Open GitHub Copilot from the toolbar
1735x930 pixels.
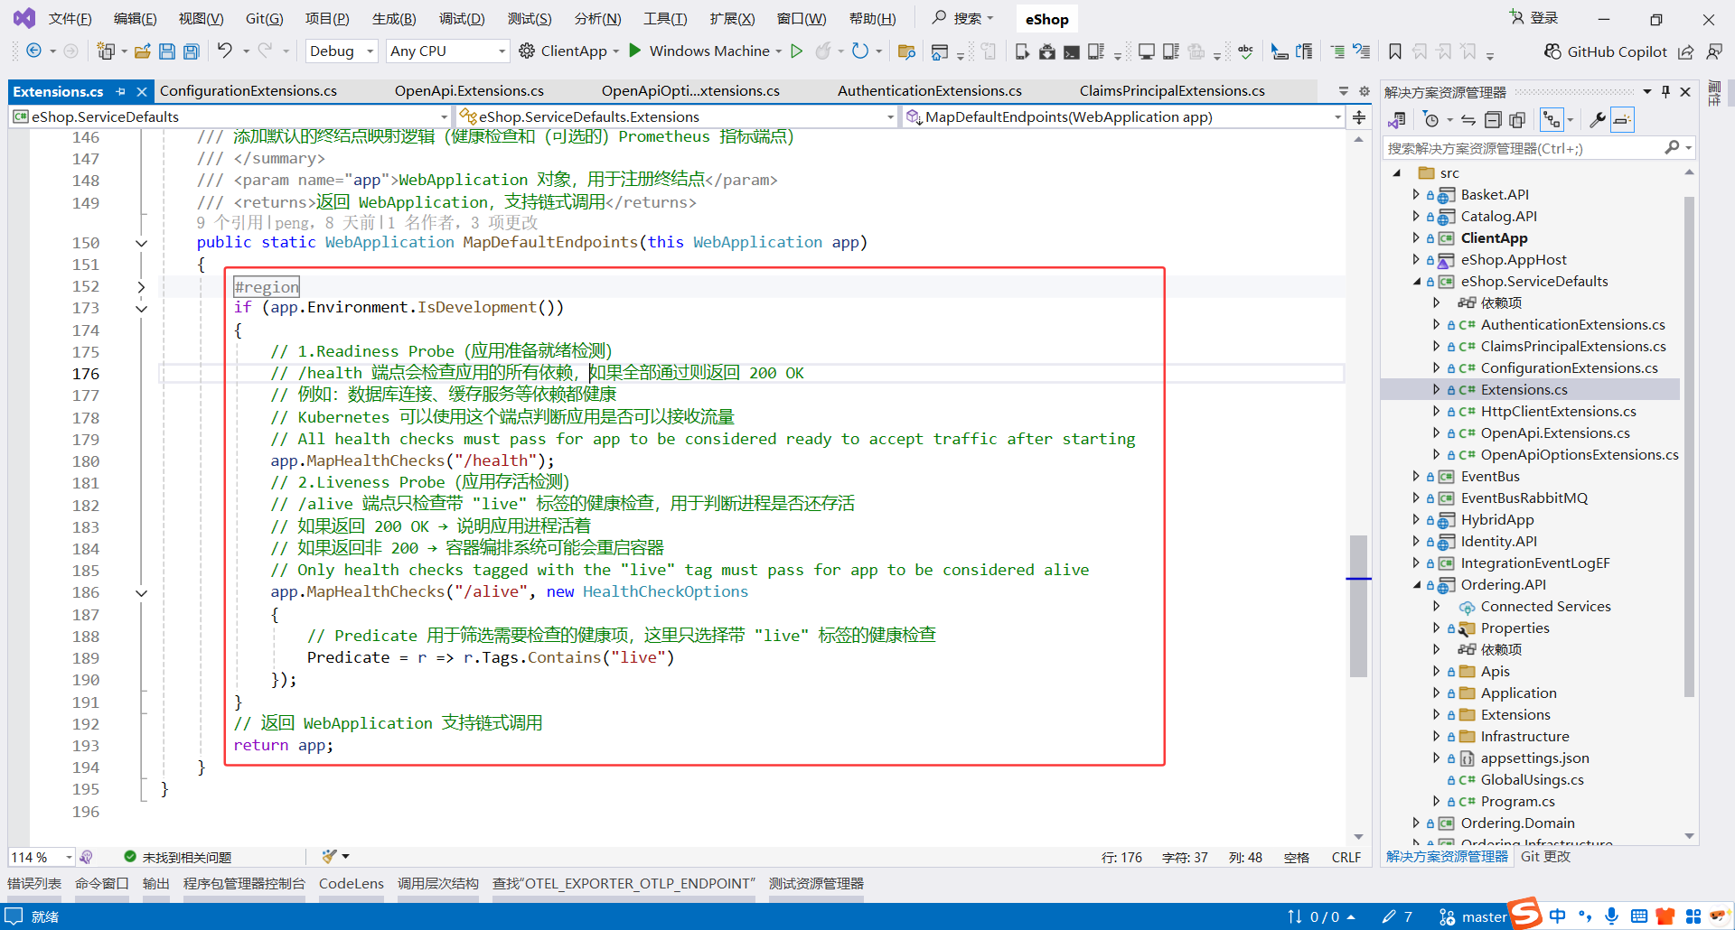[x=1605, y=51]
